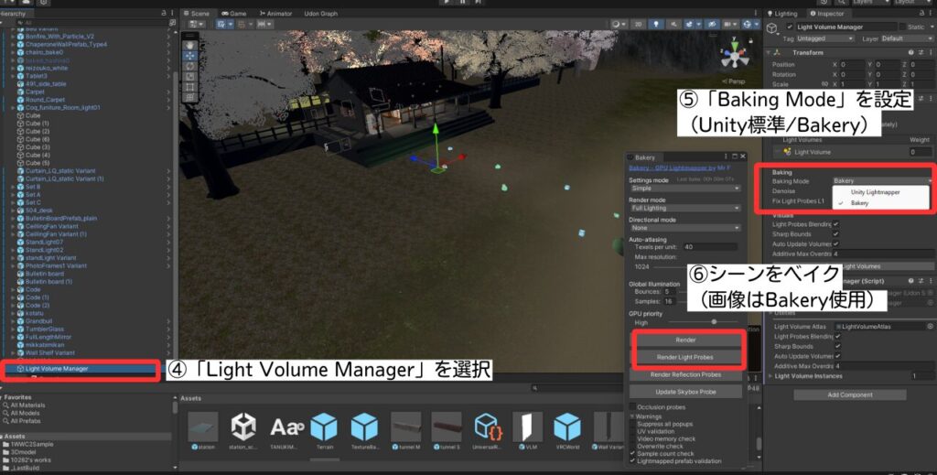
Task: Toggle the Persp projection label
Action: [733, 81]
